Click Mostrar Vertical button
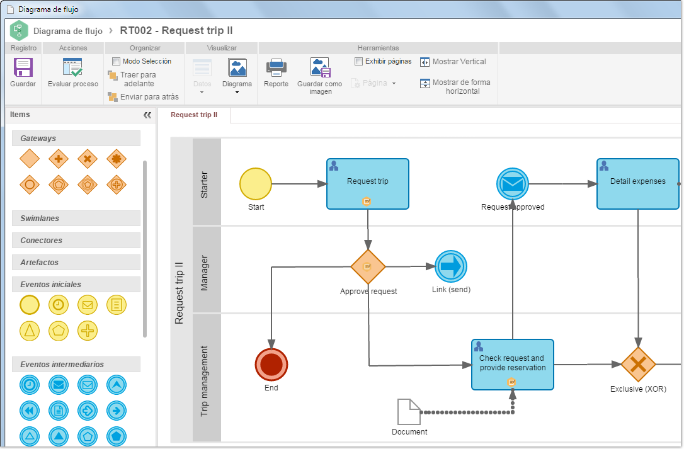The width and height of the screenshot is (684, 449). click(453, 62)
